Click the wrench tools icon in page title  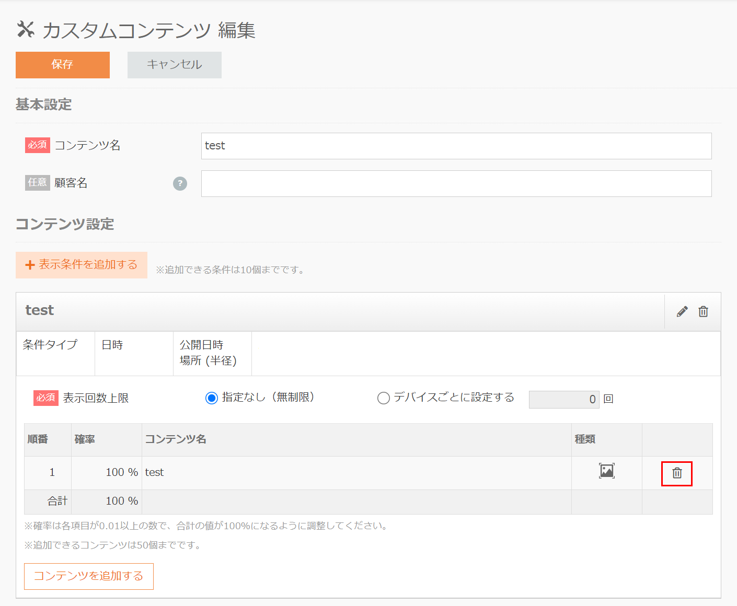point(26,29)
